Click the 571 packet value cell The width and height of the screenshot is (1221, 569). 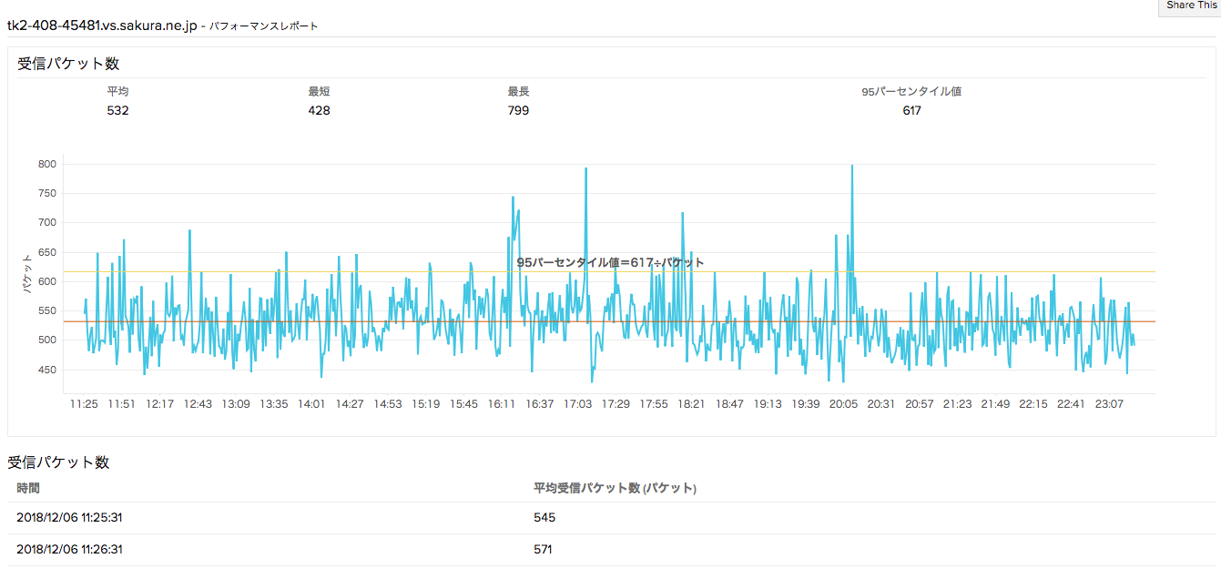[544, 550]
